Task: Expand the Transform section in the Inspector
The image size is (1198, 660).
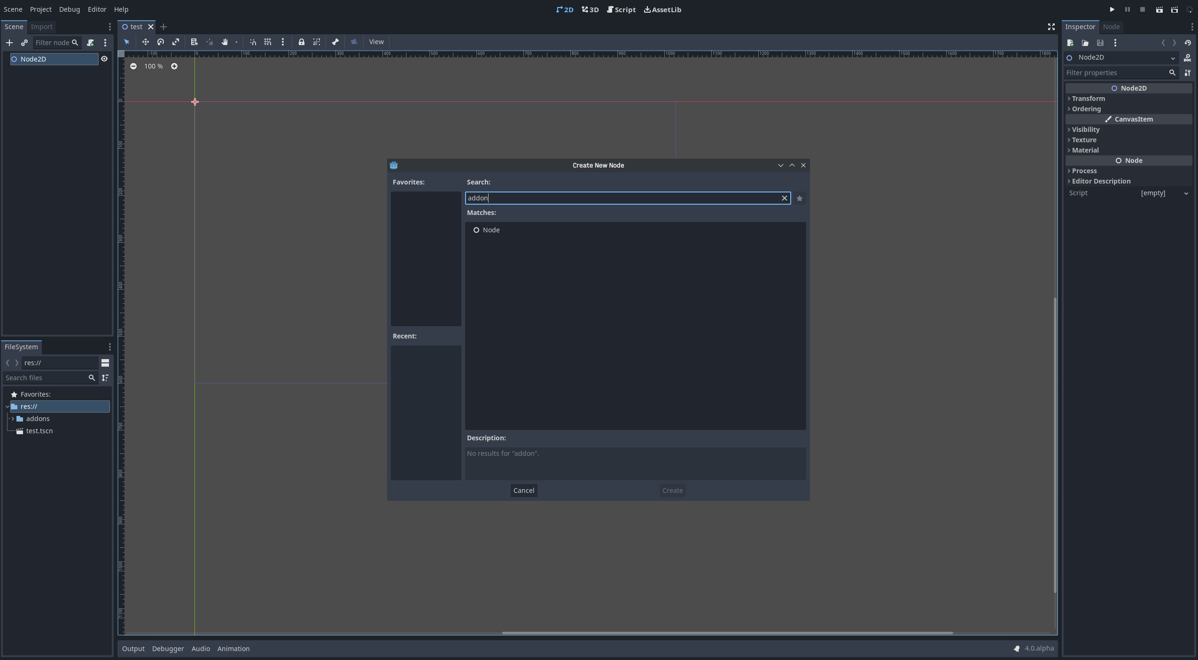Action: (x=1088, y=99)
